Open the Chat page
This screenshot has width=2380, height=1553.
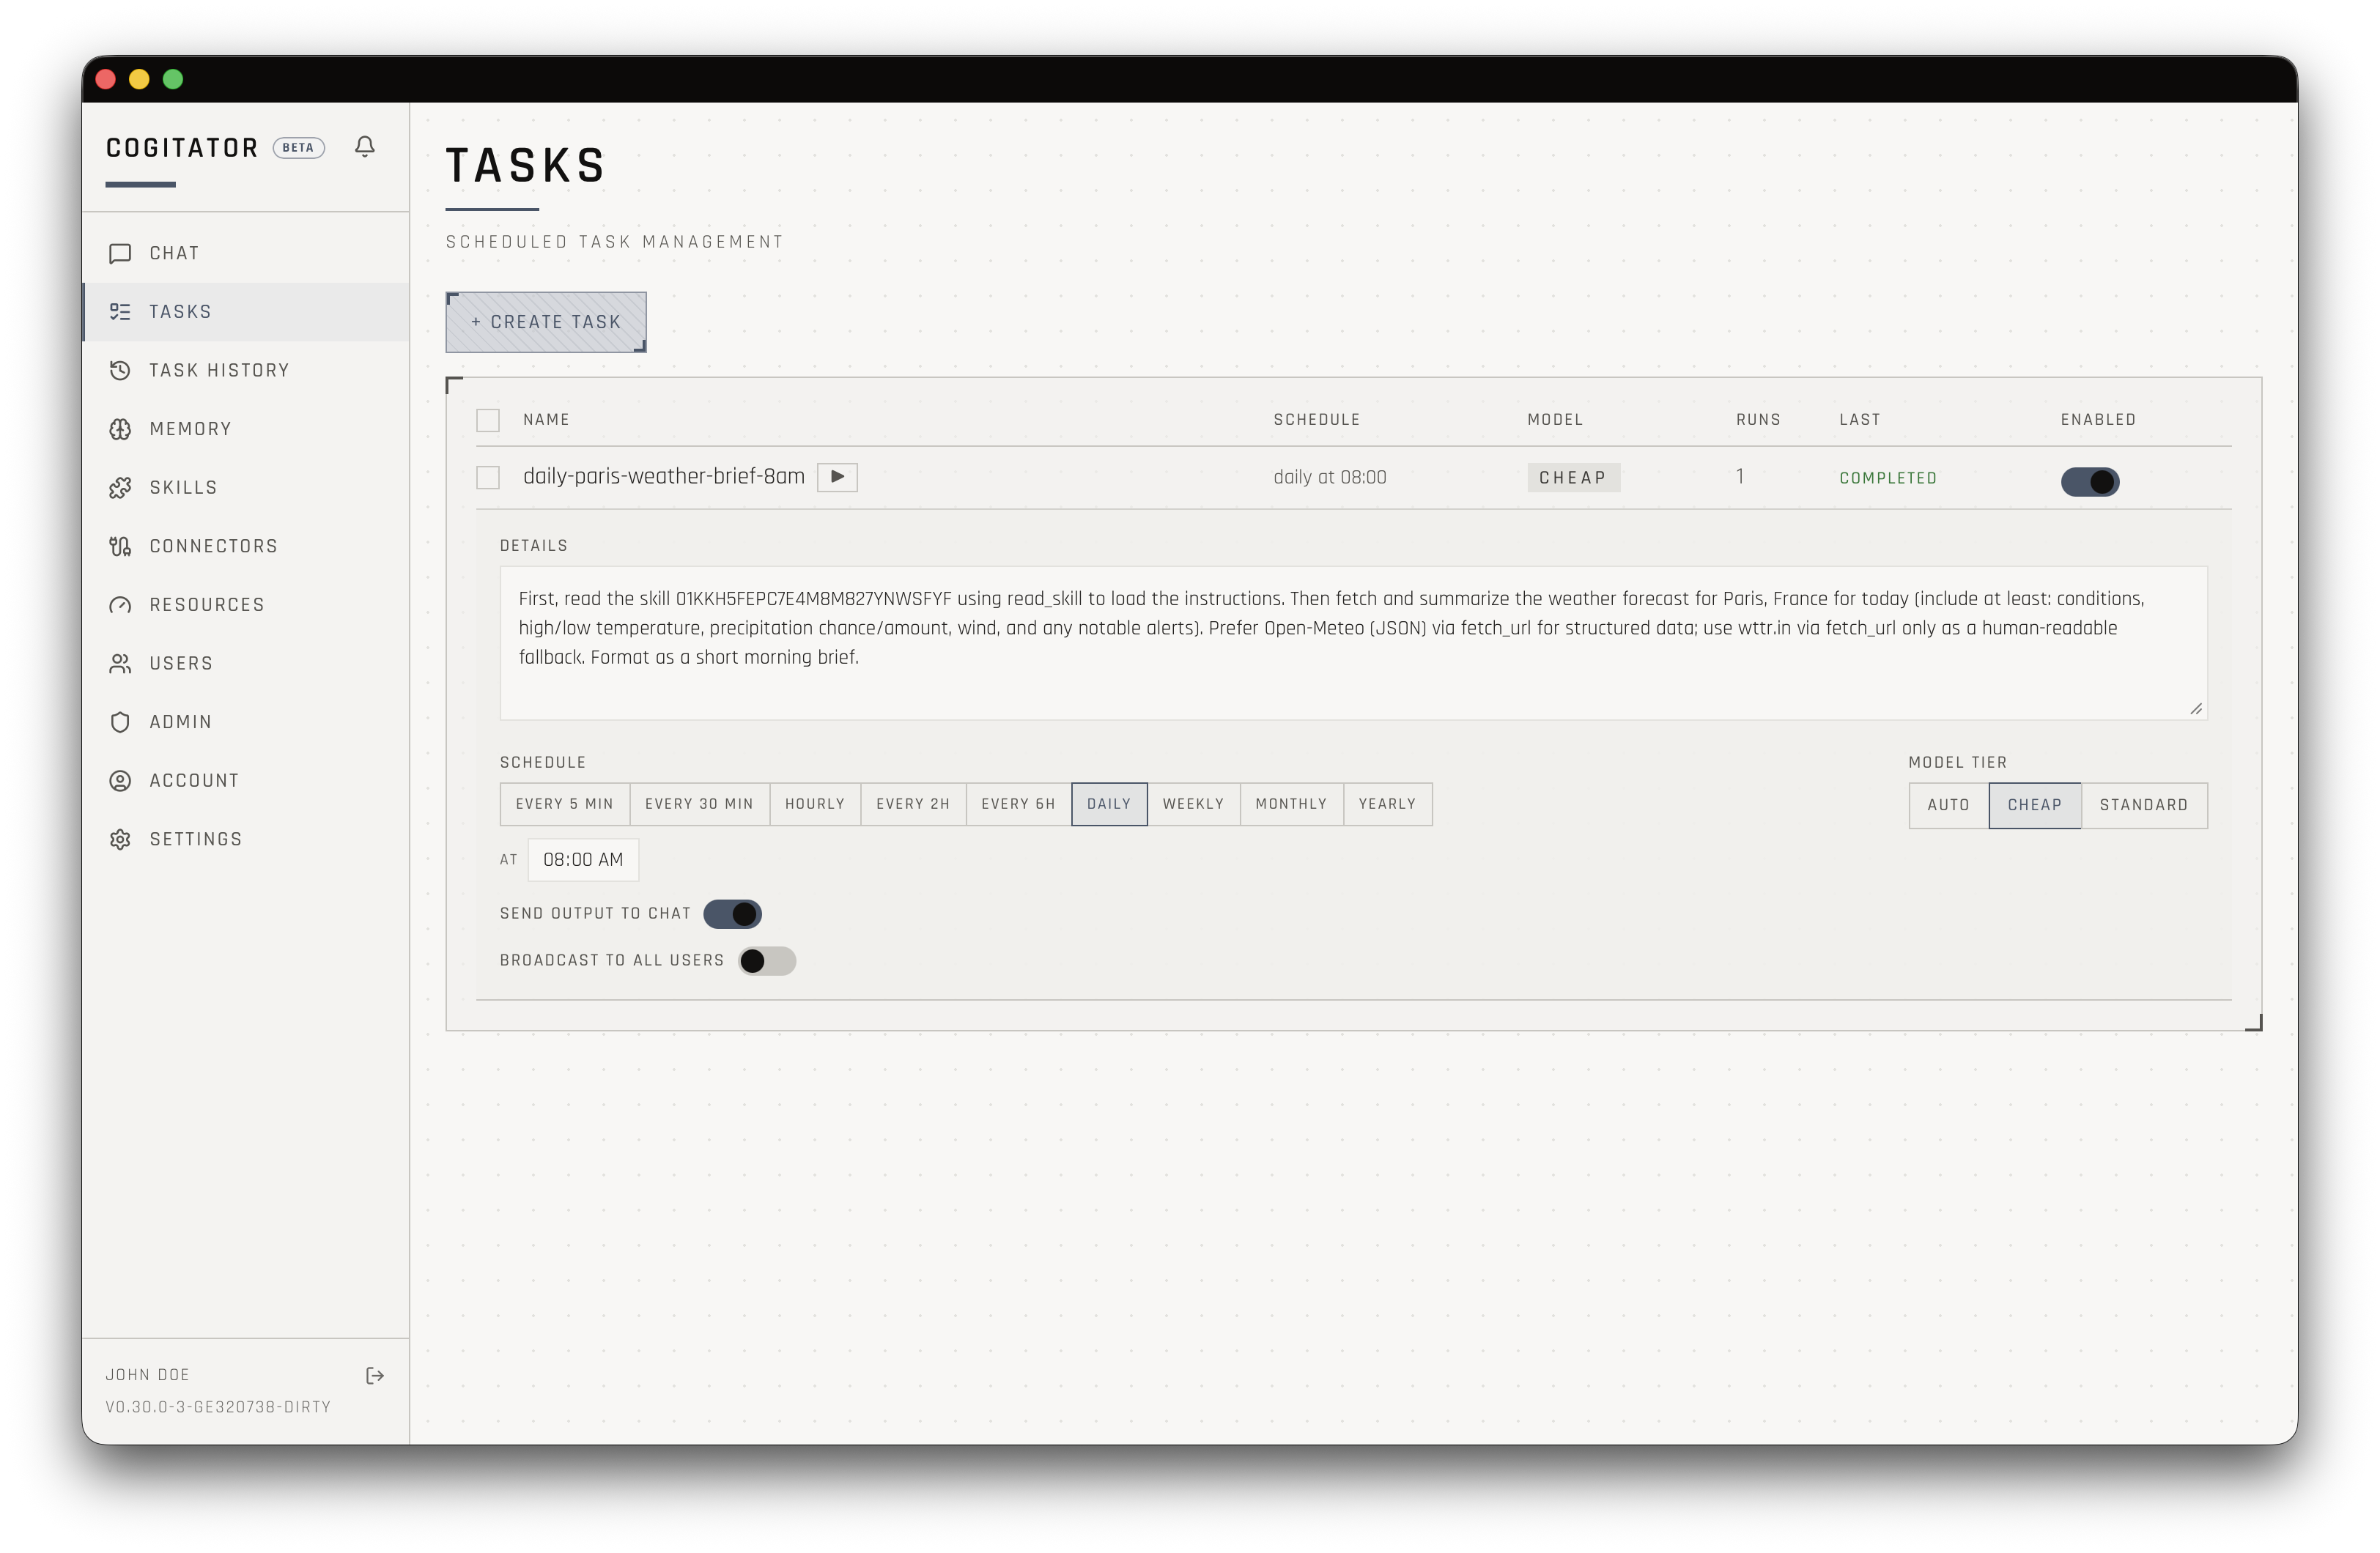pos(246,253)
